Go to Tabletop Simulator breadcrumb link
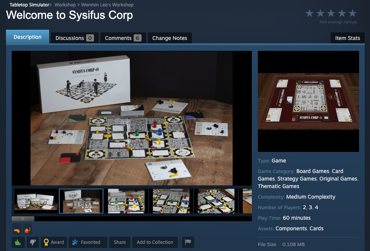 click(x=29, y=5)
